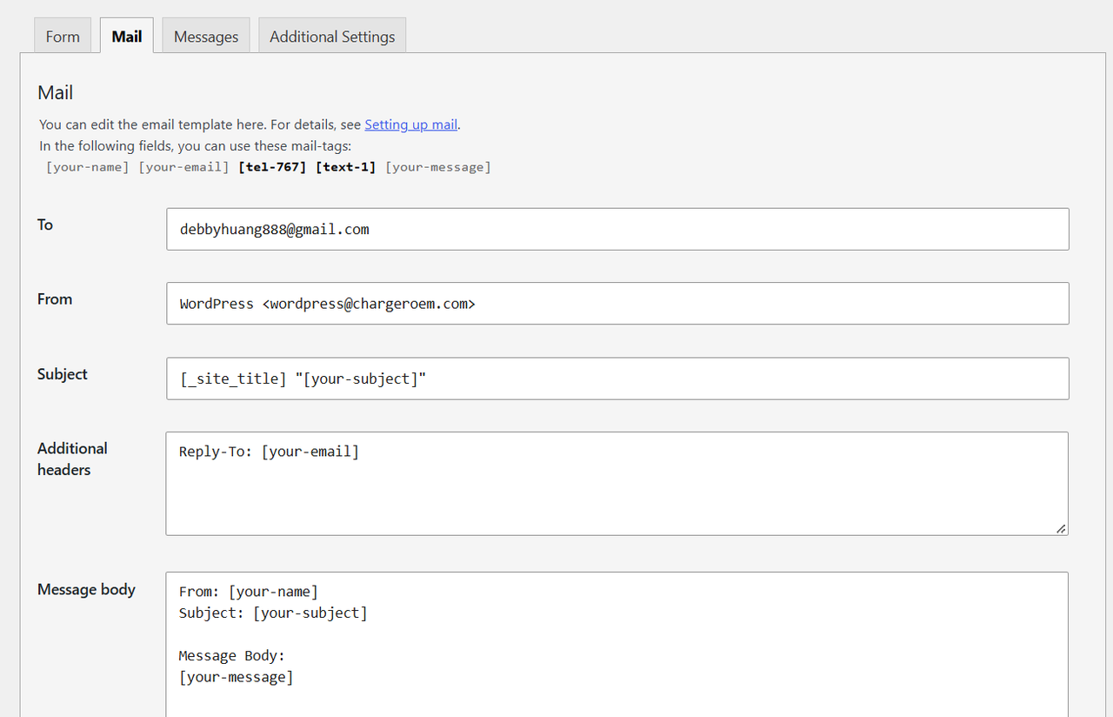Viewport: 1113px width, 717px height.
Task: Select the [your-name] mail-tag
Action: click(88, 167)
